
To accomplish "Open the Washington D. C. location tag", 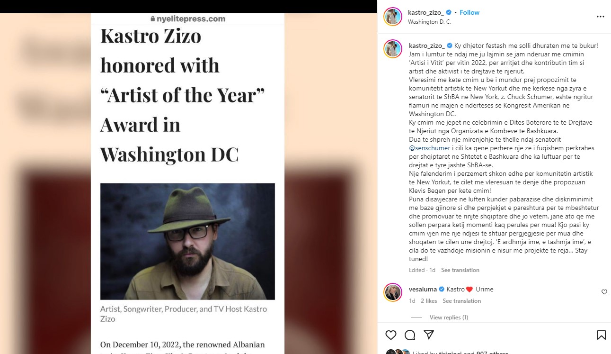I will [429, 22].
